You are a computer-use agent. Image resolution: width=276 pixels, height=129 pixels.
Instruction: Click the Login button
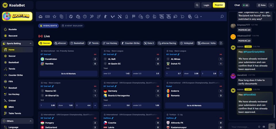pyautogui.click(x=206, y=5)
